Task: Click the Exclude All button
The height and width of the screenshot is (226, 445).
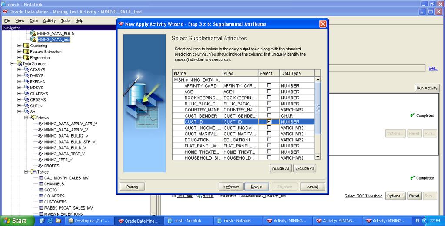Action: (x=305, y=168)
